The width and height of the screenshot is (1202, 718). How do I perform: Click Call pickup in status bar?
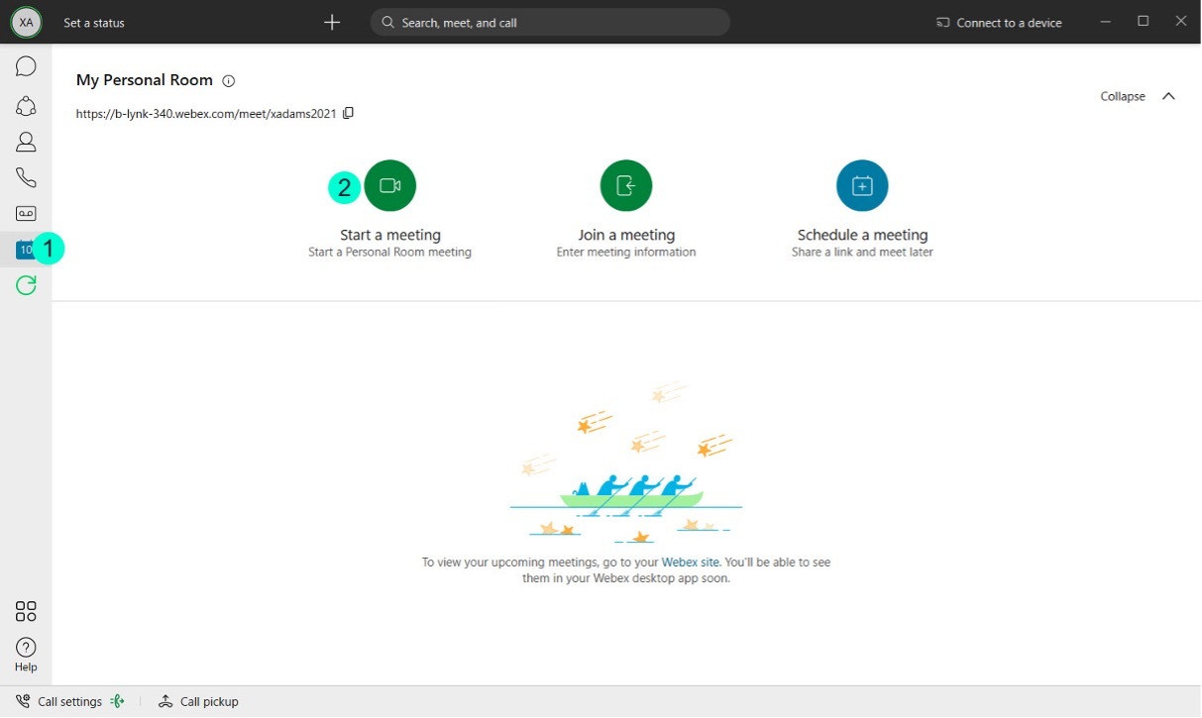pyautogui.click(x=198, y=701)
